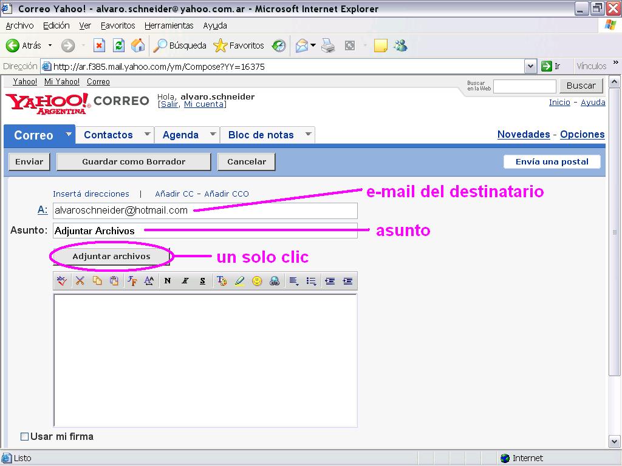Click the Paste clipboard icon
Viewport: 622px width, 466px height.
[114, 281]
